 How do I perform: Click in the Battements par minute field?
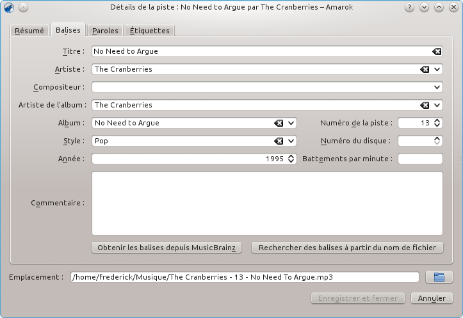pyautogui.click(x=420, y=159)
